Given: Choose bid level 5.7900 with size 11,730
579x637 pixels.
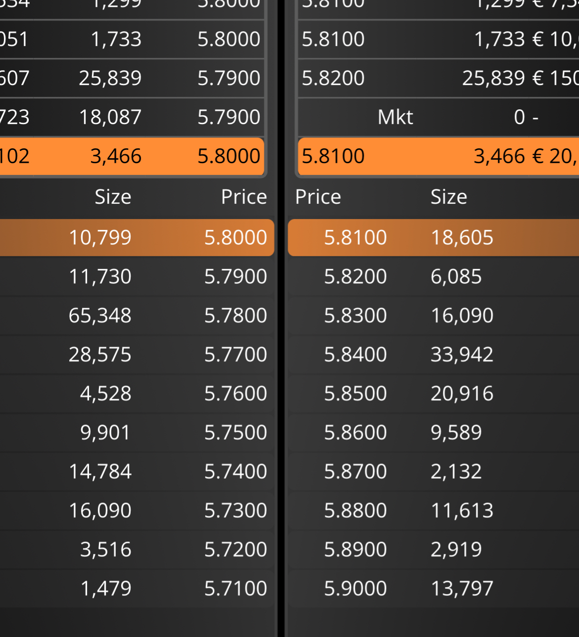Looking at the screenshot, I should click(137, 276).
